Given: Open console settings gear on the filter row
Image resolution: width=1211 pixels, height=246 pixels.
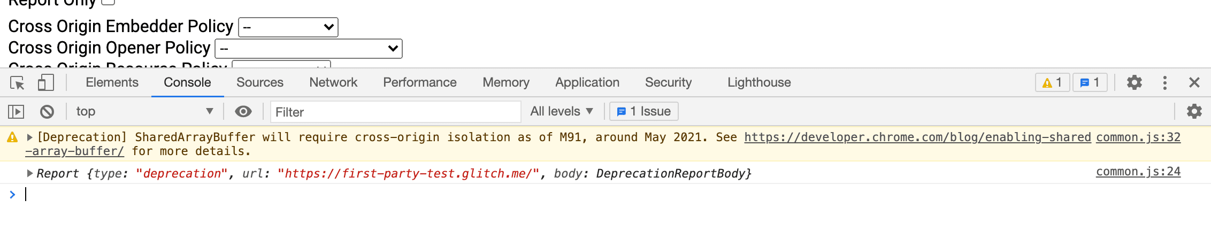Looking at the screenshot, I should tap(1194, 111).
